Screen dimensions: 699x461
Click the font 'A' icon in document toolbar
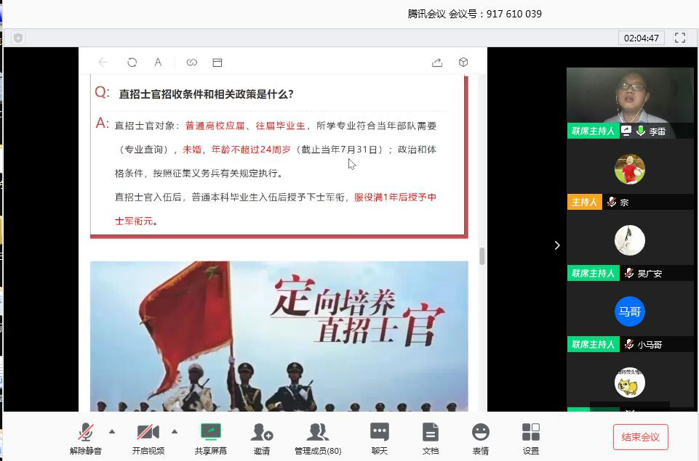click(158, 62)
